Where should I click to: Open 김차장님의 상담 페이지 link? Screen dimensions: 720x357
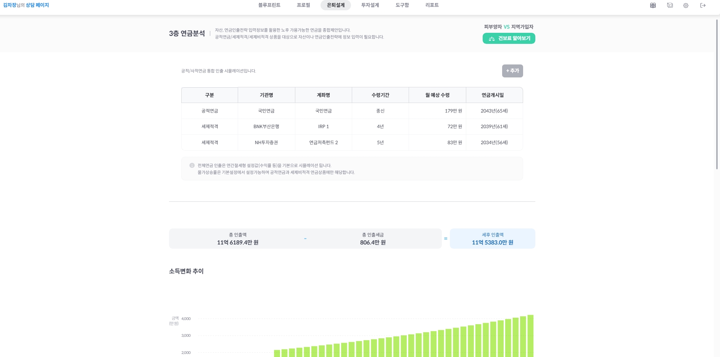point(27,5)
